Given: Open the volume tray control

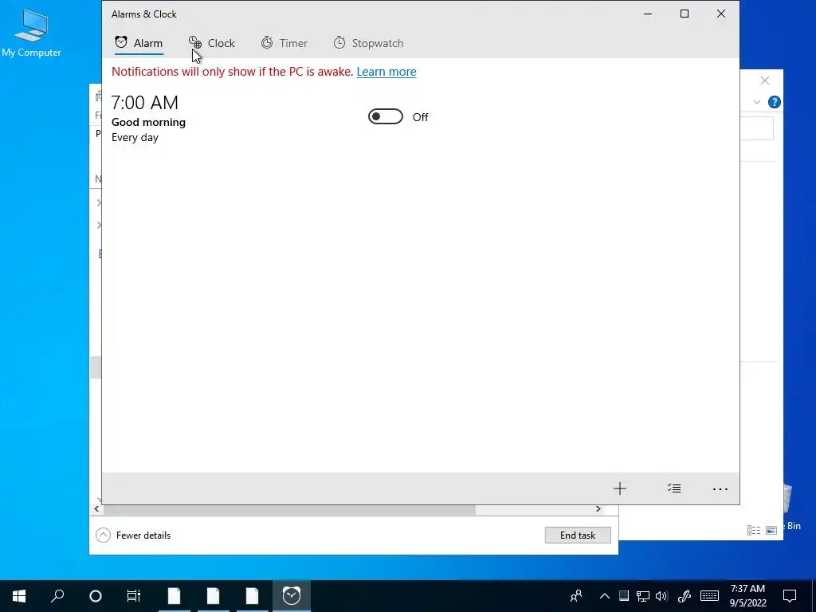Looking at the screenshot, I should click(661, 596).
